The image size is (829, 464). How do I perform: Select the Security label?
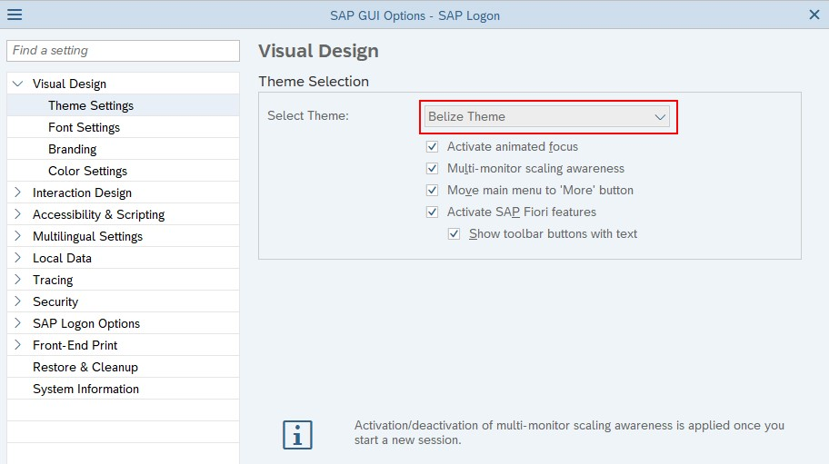pyautogui.click(x=55, y=302)
